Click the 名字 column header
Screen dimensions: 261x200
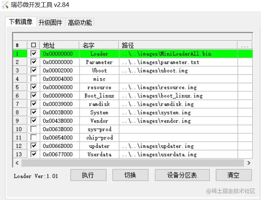click(x=99, y=45)
